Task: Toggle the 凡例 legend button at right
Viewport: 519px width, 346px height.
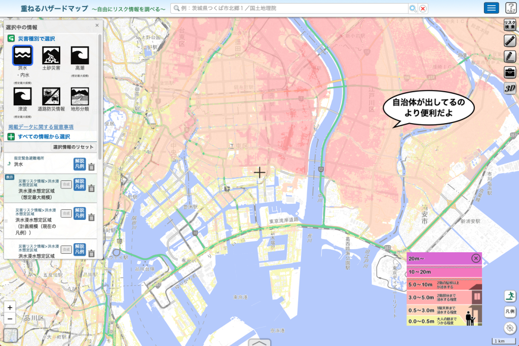Action: tap(510, 312)
